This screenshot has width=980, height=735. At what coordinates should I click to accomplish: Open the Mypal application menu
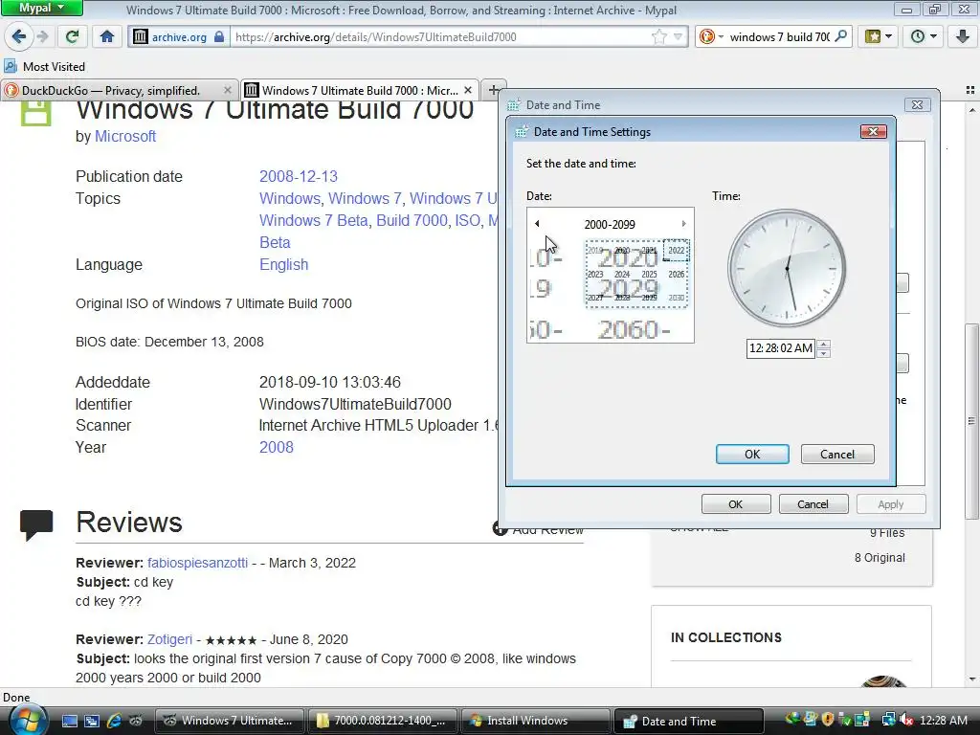(x=41, y=8)
